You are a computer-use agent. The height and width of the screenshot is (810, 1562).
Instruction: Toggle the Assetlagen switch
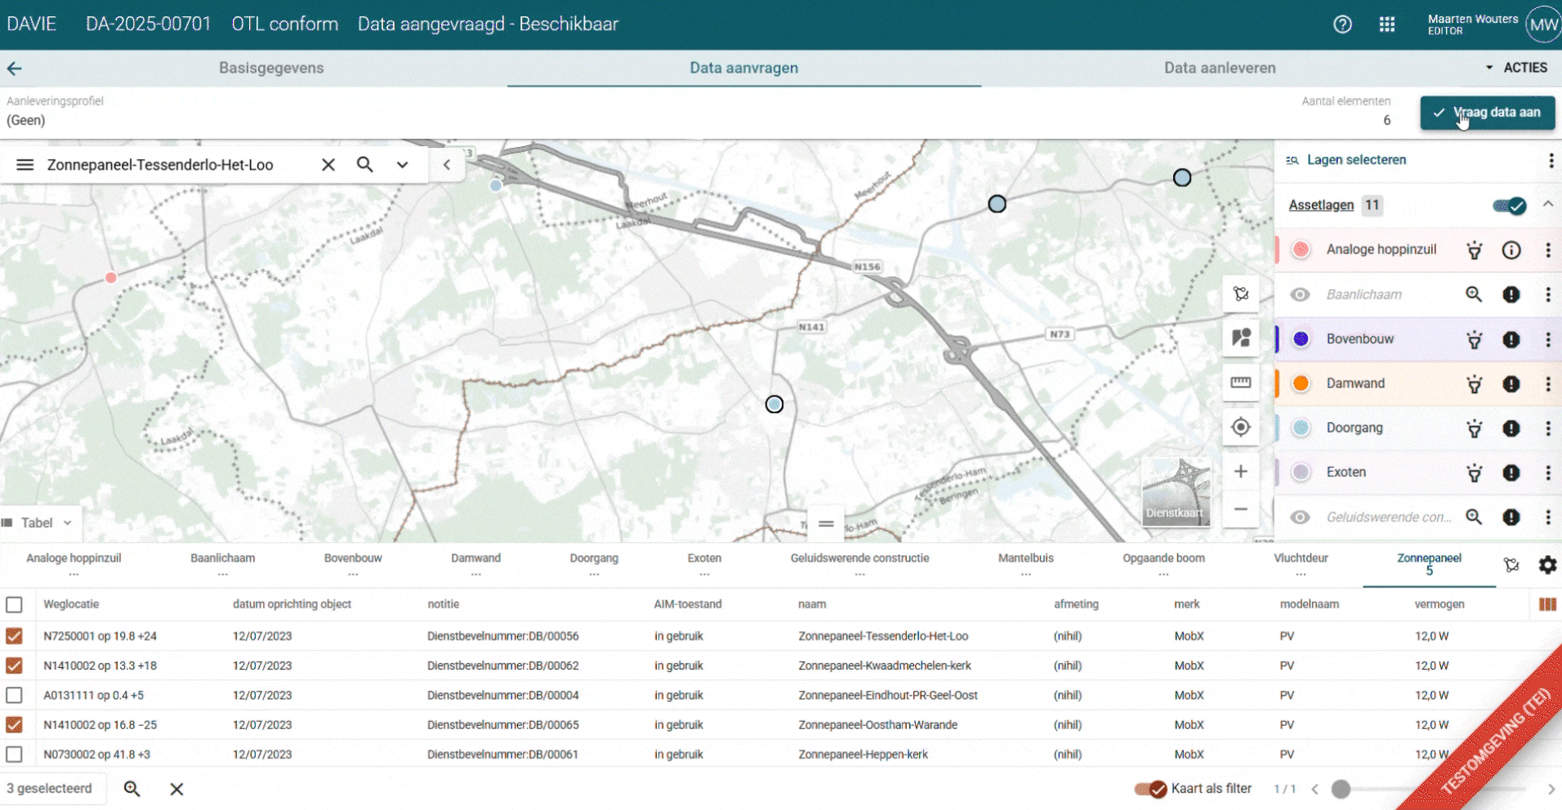click(x=1510, y=206)
